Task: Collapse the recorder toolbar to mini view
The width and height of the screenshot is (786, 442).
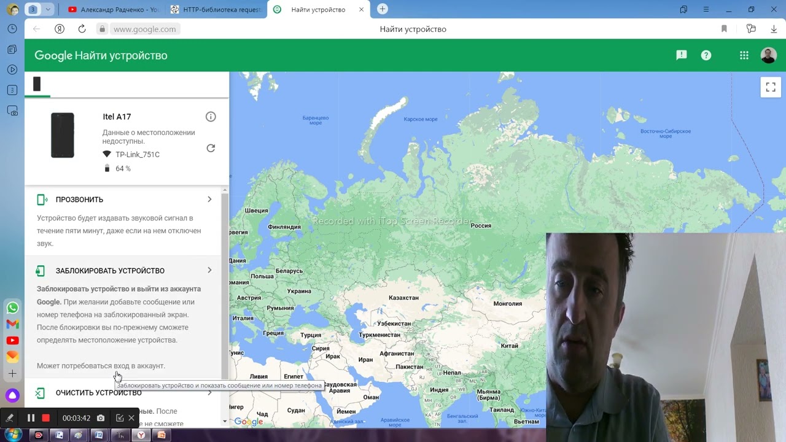Action: [120, 418]
